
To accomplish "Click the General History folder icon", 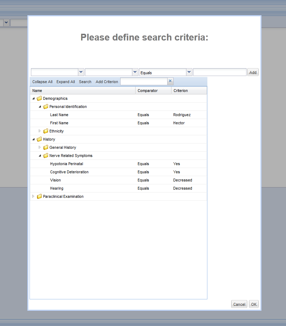I will (46, 147).
